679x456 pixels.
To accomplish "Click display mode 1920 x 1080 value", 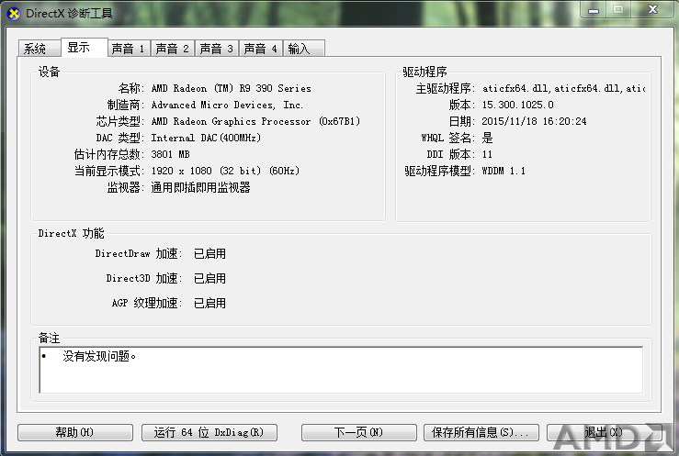I will tap(225, 171).
